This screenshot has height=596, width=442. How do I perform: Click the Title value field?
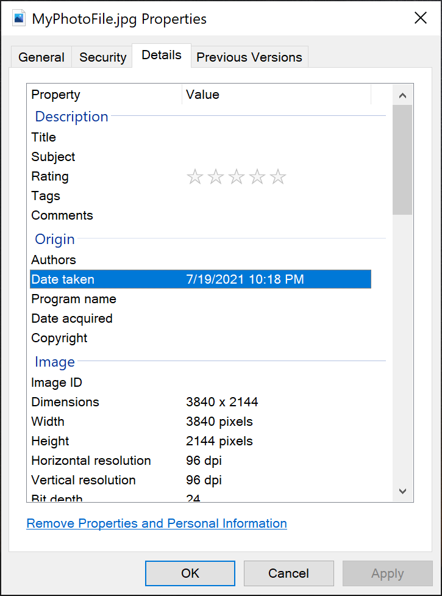pyautogui.click(x=276, y=137)
